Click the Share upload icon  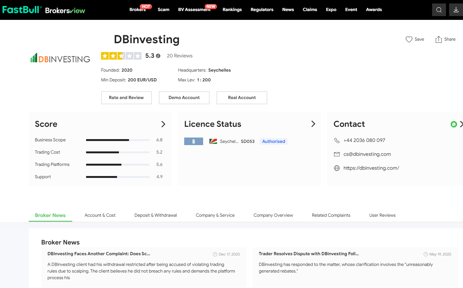coord(438,39)
